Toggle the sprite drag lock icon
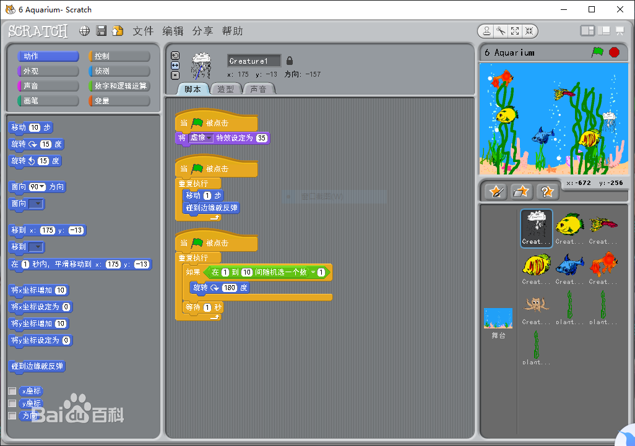 (x=290, y=61)
